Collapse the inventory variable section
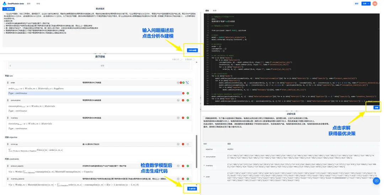The width and height of the screenshot is (384, 195). 178,118
